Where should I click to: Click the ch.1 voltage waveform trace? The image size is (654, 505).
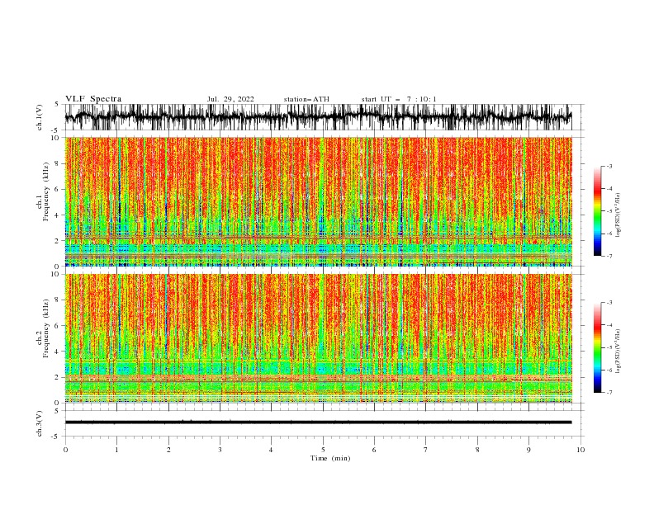click(x=318, y=117)
